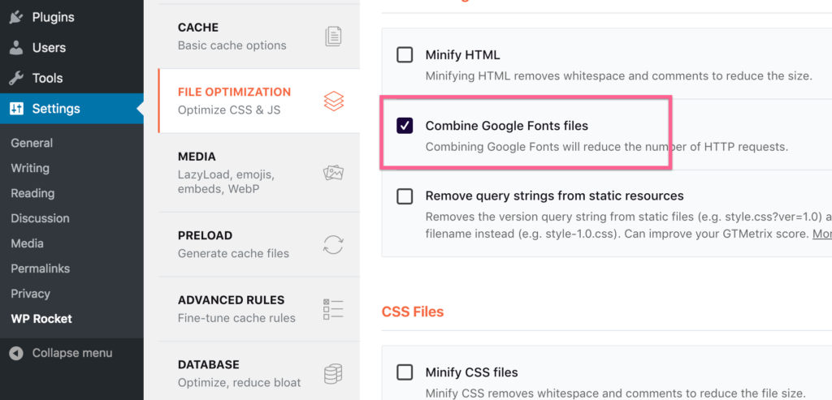Click the Collapse menu label
This screenshot has height=400, width=832.
tap(72, 354)
